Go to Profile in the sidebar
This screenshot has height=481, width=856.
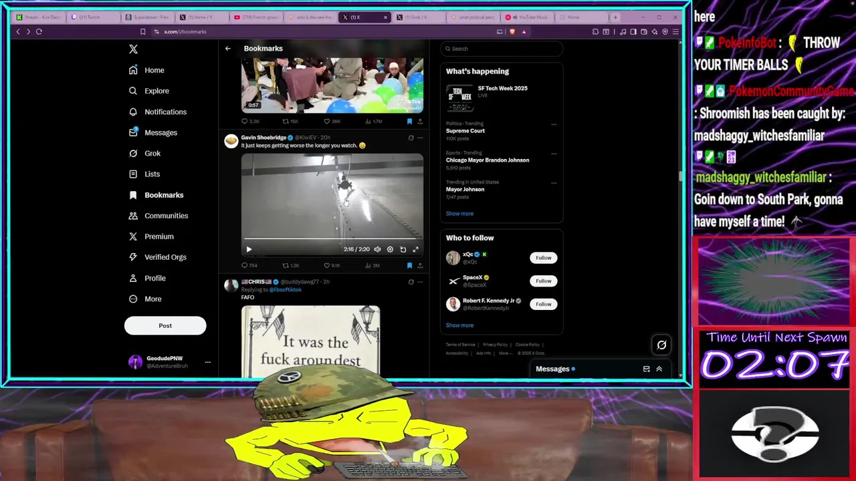147,278
